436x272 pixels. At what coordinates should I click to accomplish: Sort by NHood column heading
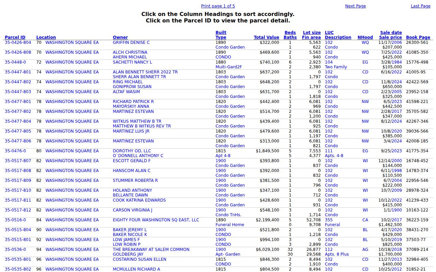pos(365,37)
